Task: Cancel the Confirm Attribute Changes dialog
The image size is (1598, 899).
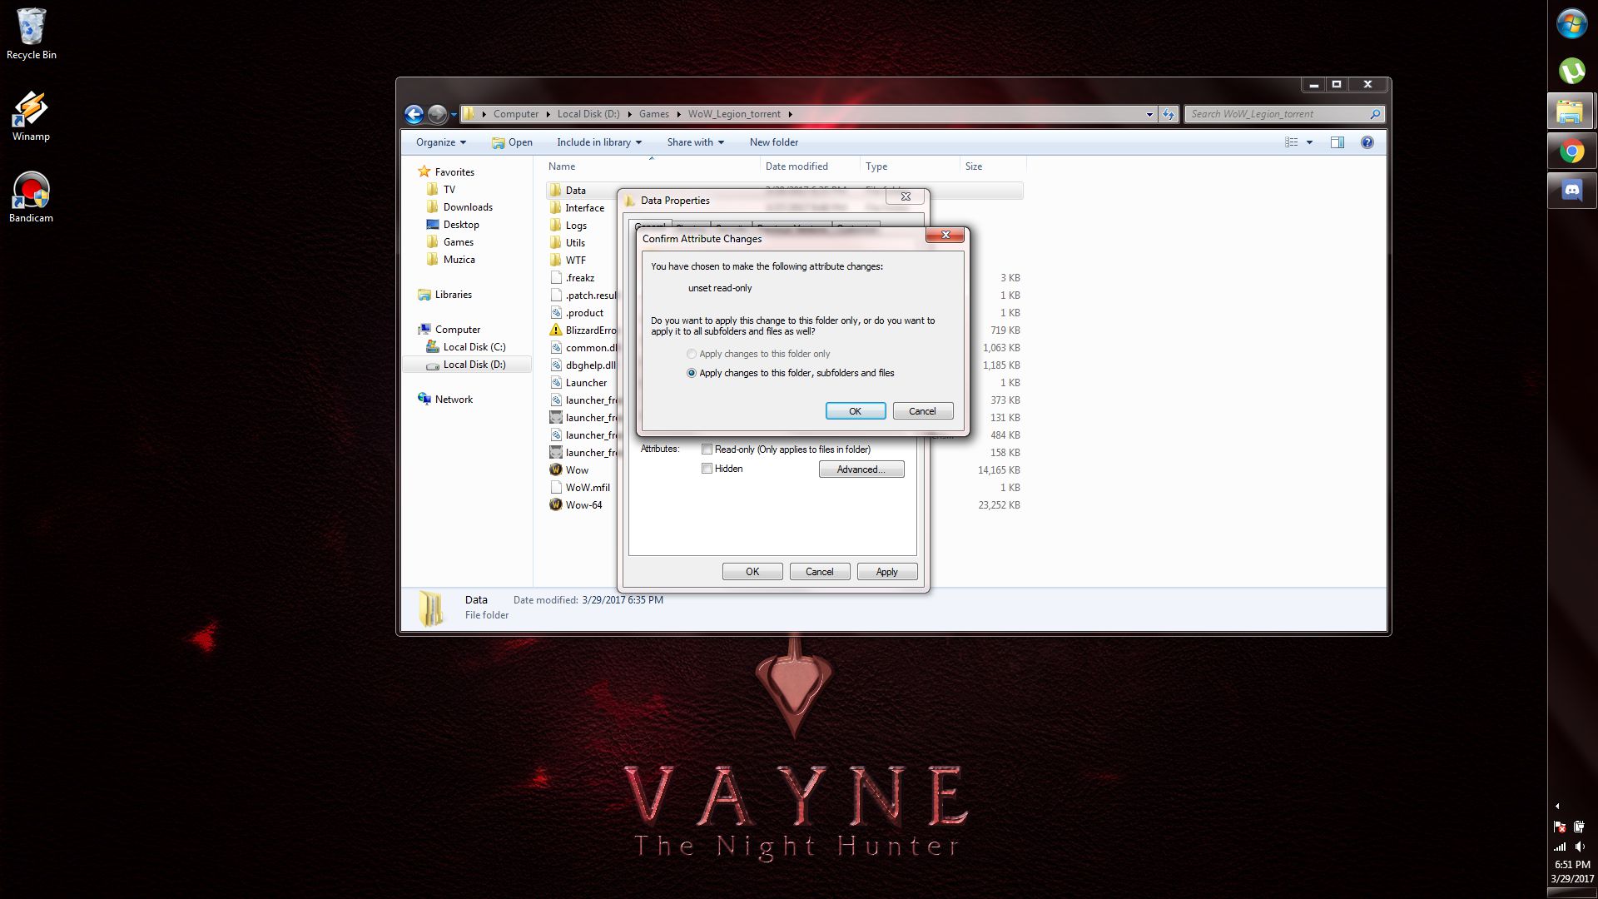Action: coord(922,411)
